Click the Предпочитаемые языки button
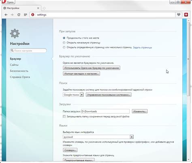Image resolution: width=192 pixels, height=163 pixels. [x=79, y=160]
